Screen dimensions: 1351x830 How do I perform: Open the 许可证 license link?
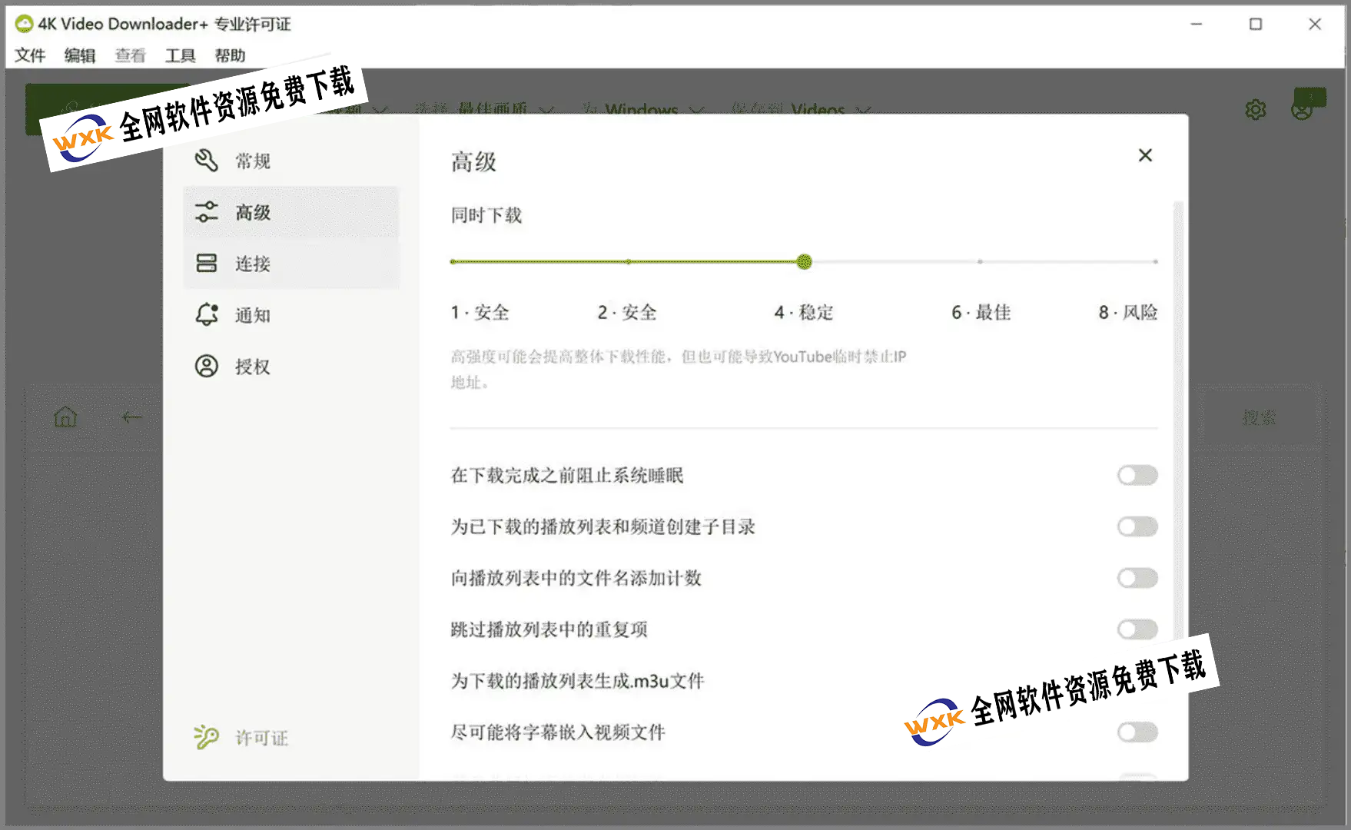coord(261,738)
